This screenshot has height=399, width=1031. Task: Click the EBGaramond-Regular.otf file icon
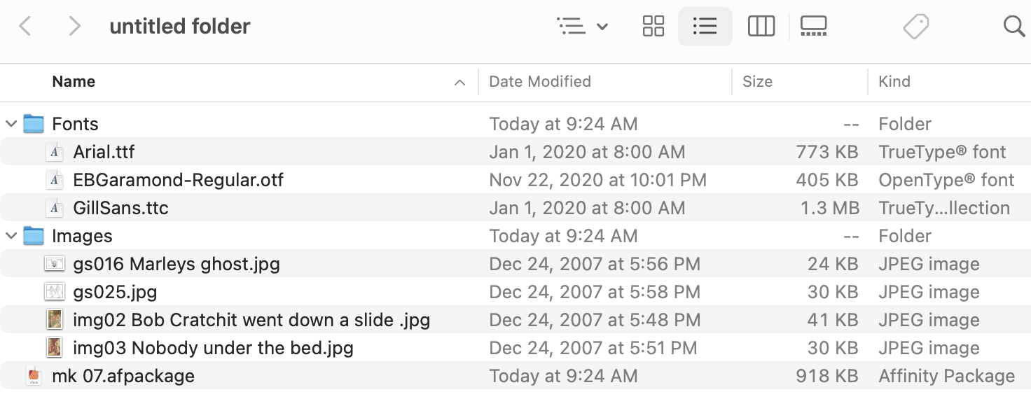click(55, 180)
